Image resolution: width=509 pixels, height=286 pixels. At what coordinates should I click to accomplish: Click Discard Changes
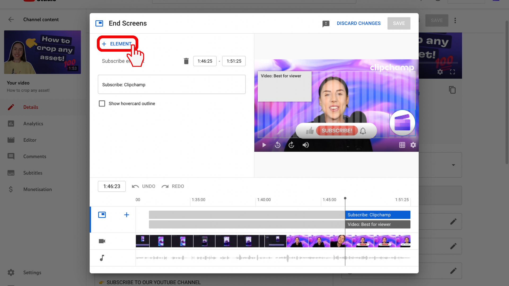click(359, 23)
